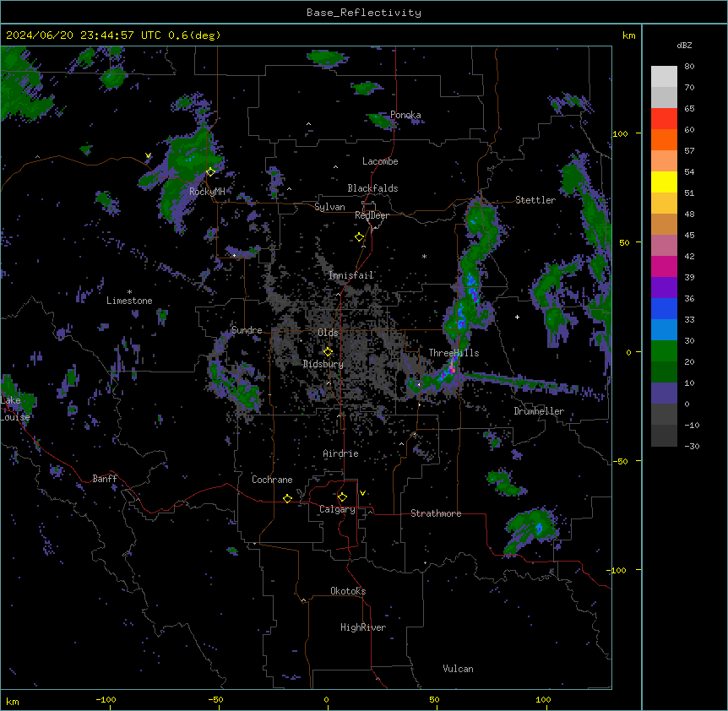Click the Blackfalds label
The width and height of the screenshot is (728, 711).
click(x=372, y=188)
